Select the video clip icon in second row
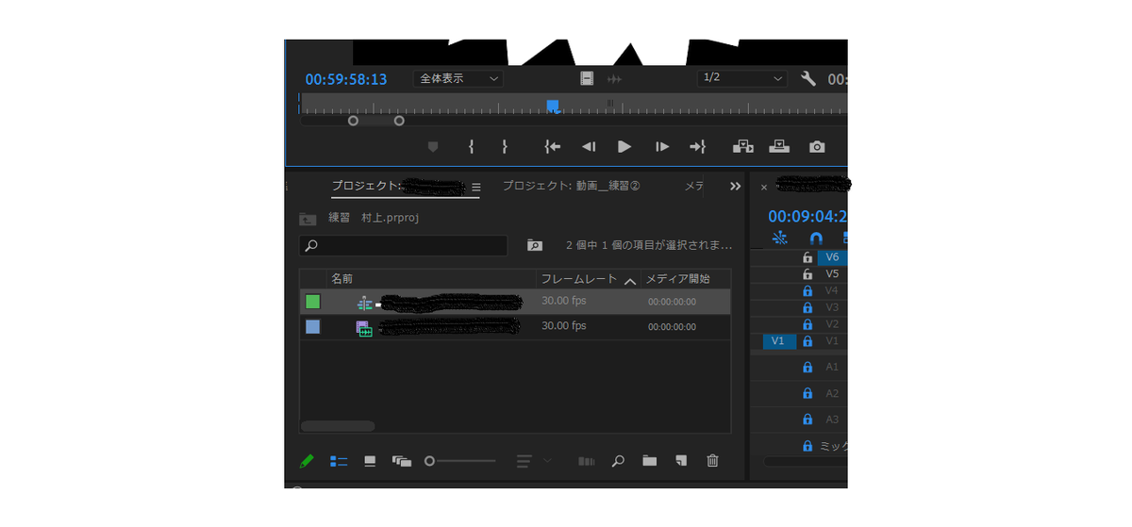The height and width of the screenshot is (527, 1132). [x=364, y=328]
